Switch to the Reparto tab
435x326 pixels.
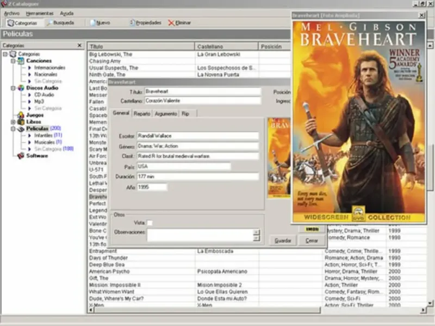point(142,114)
